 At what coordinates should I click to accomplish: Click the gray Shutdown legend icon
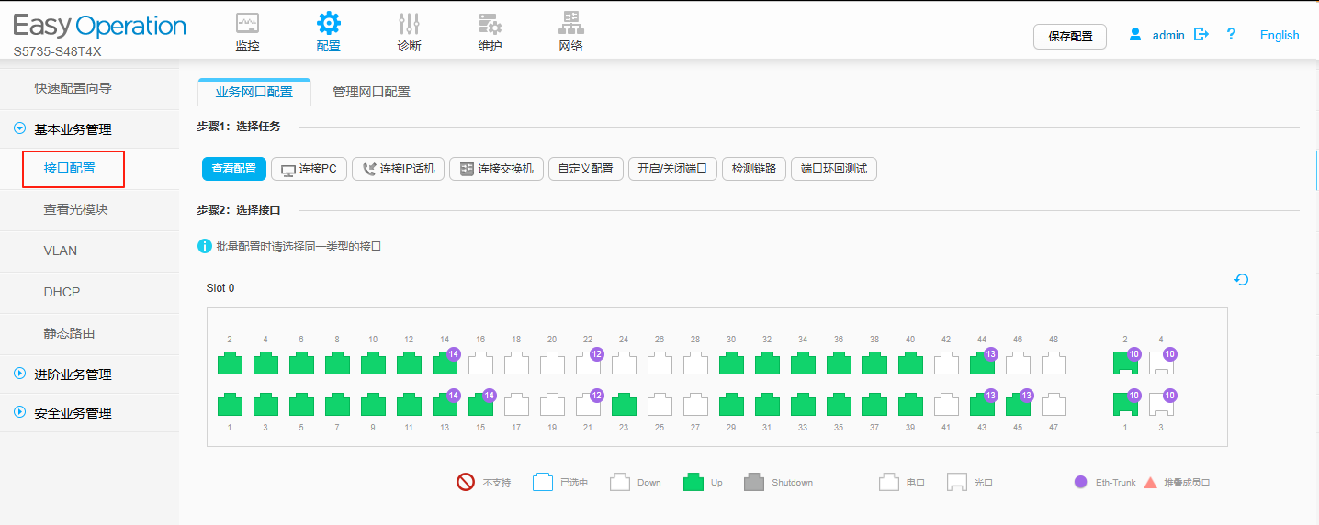754,482
